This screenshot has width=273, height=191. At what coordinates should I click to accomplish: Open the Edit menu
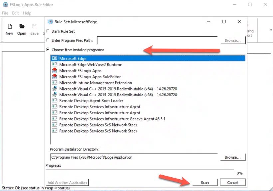pyautogui.click(x=15, y=13)
